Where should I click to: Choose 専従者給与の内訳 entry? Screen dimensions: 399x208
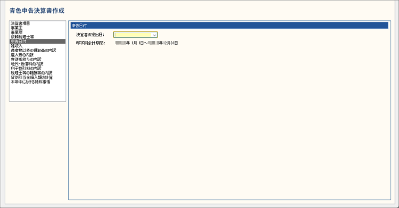point(25,59)
